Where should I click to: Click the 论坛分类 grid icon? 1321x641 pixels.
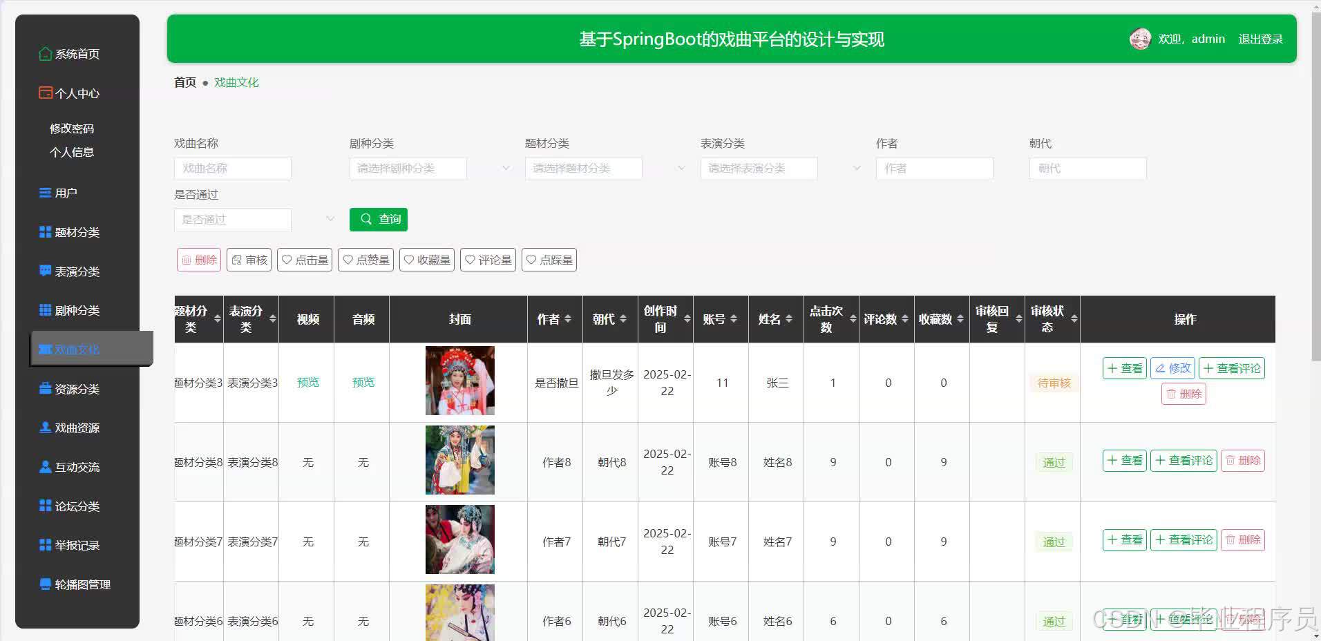point(45,506)
